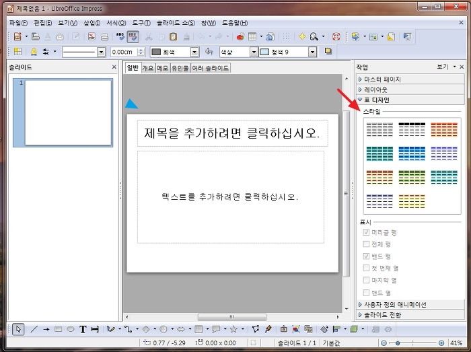
Task: Switch to the 개요 tab
Action: point(148,68)
